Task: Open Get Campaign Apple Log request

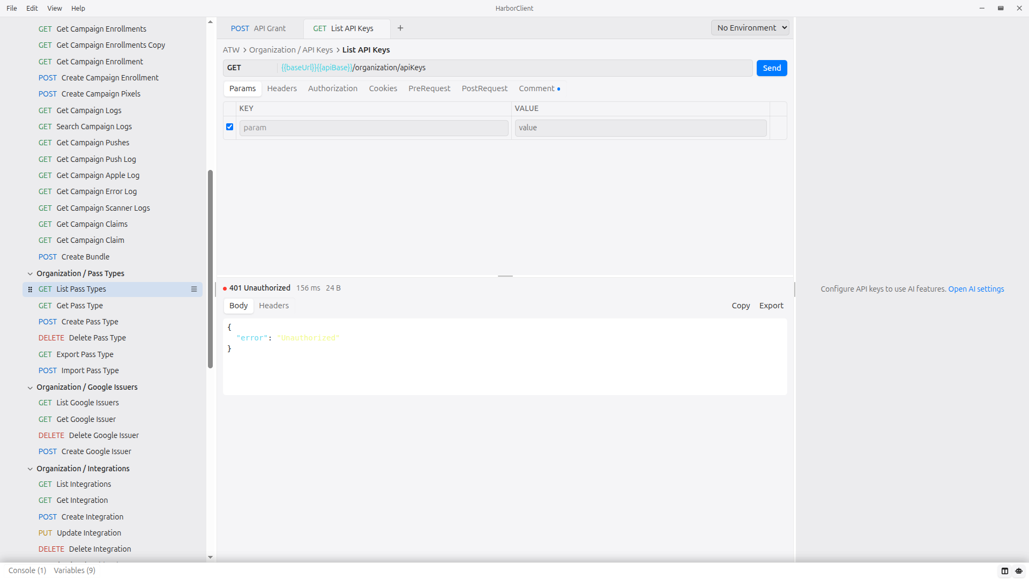Action: click(x=89, y=175)
